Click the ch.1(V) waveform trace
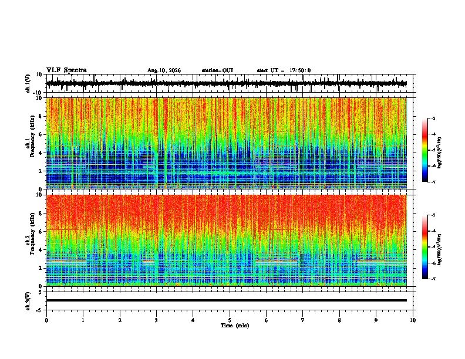The height and width of the screenshot is (359, 465). click(x=227, y=83)
